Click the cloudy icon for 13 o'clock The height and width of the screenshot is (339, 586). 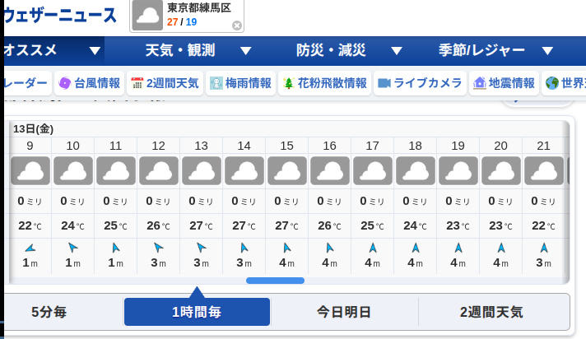coord(201,171)
